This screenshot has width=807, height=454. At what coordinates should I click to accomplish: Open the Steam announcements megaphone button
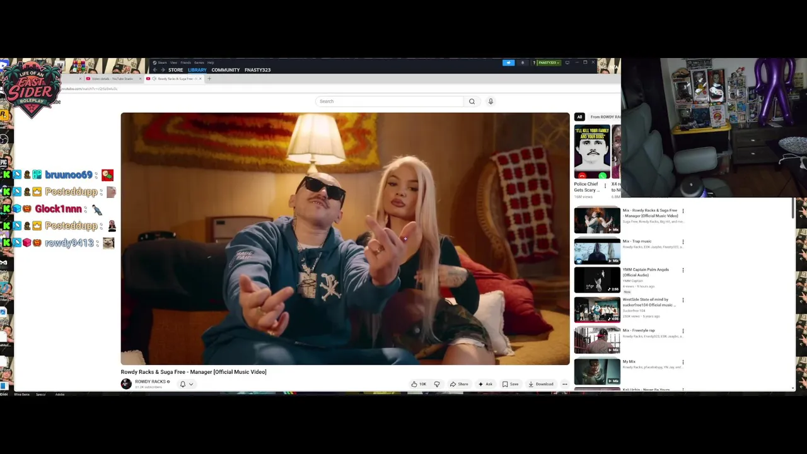508,62
